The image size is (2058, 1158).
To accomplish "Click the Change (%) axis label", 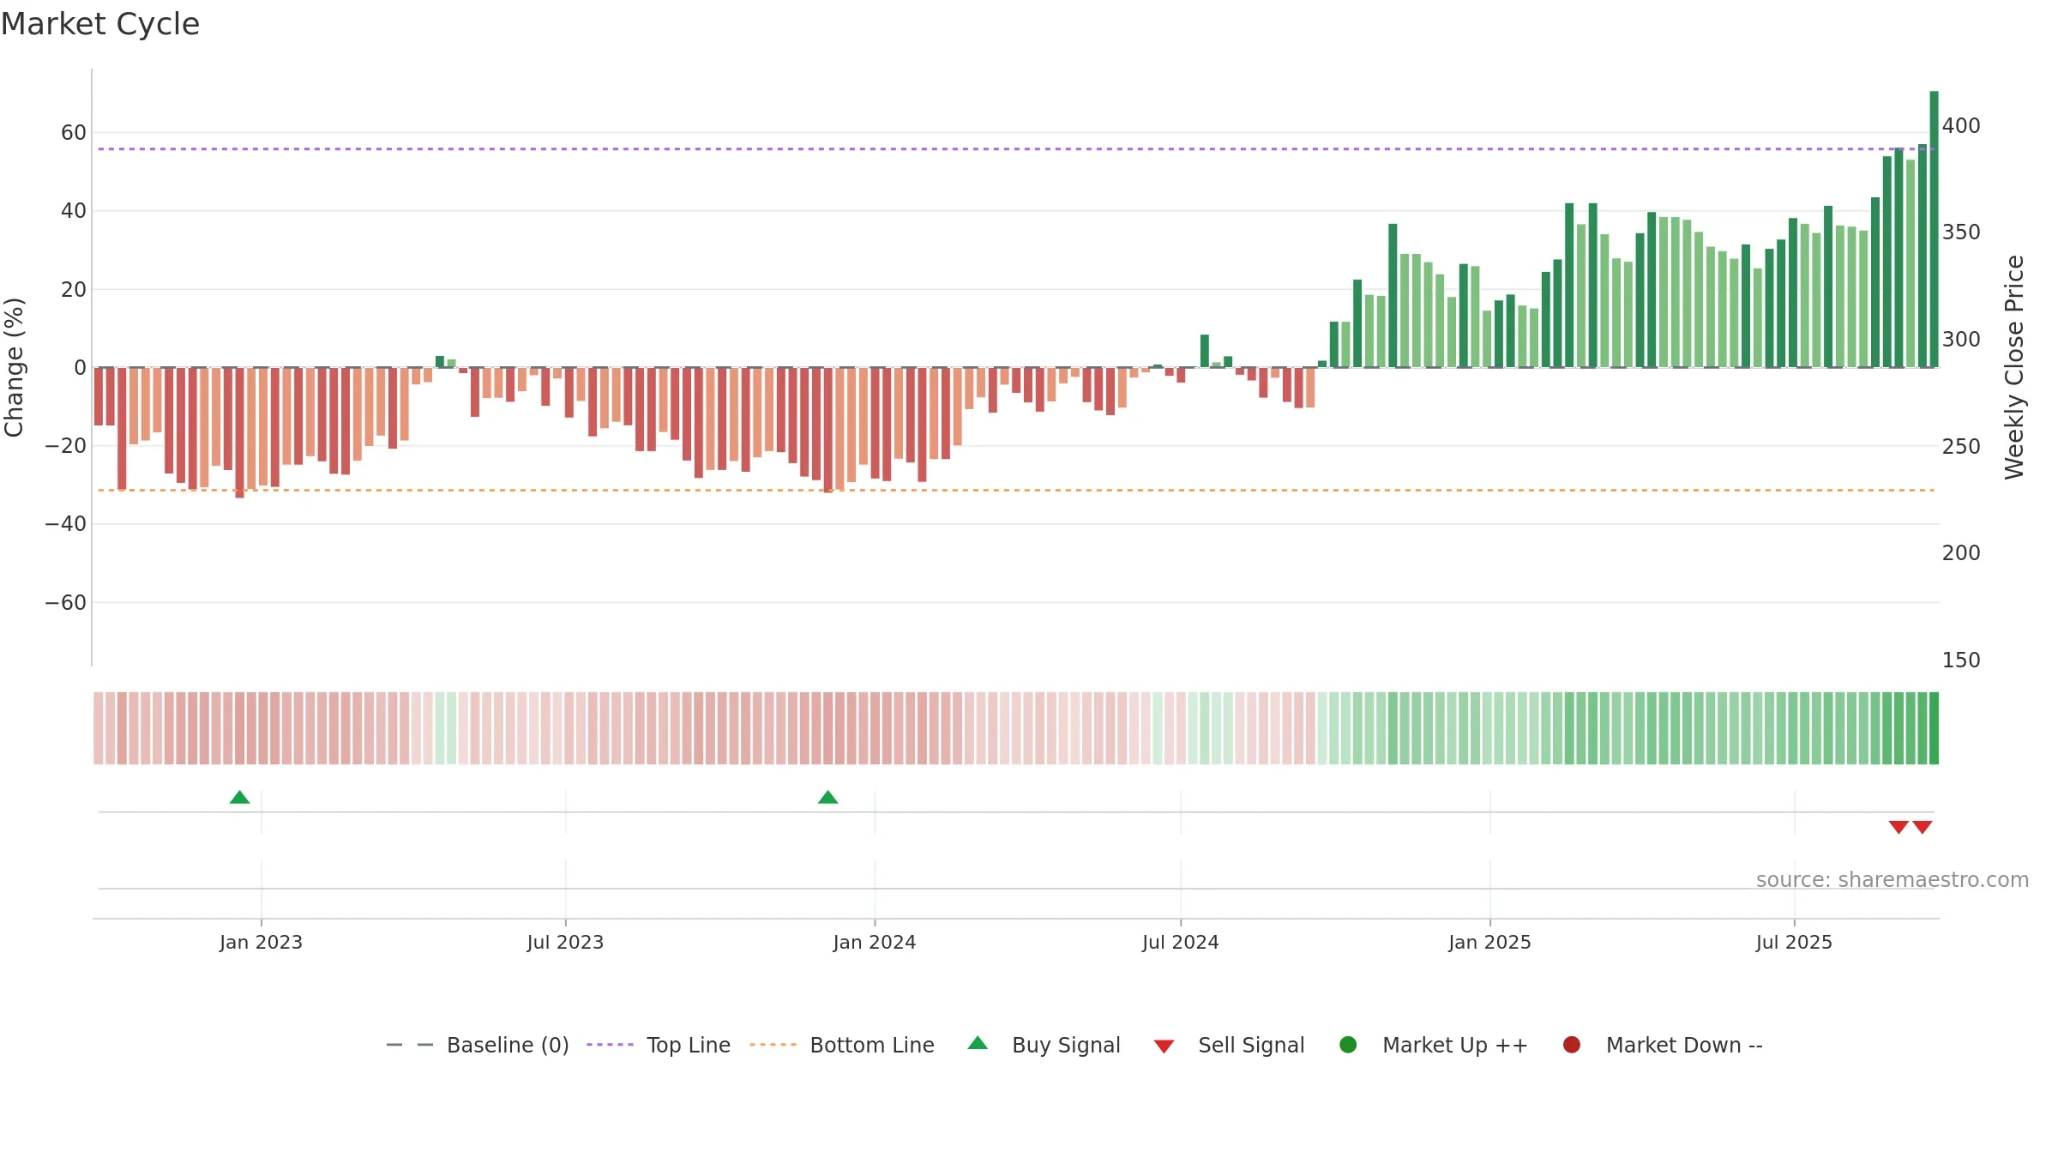I will pos(15,367).
